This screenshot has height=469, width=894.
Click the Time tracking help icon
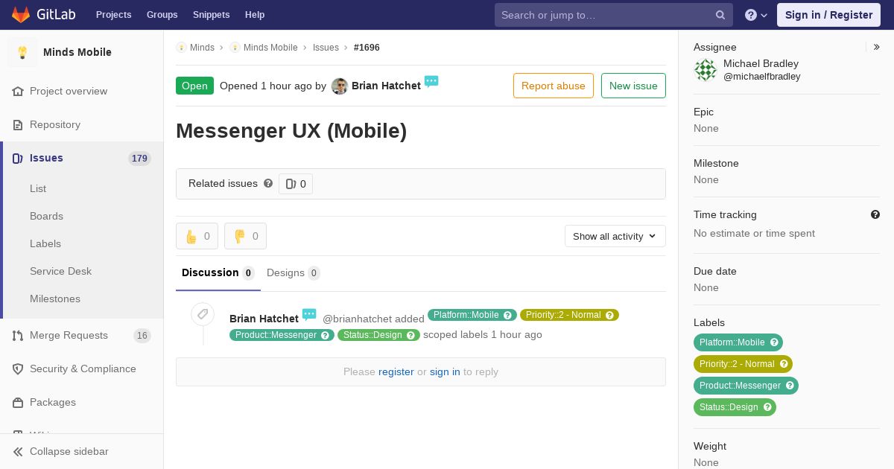point(875,214)
